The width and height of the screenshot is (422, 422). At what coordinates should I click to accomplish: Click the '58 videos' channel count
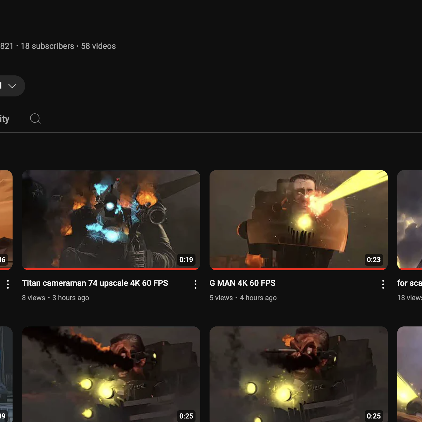(x=98, y=46)
